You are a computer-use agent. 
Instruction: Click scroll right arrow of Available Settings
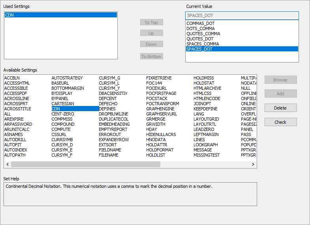(x=253, y=164)
